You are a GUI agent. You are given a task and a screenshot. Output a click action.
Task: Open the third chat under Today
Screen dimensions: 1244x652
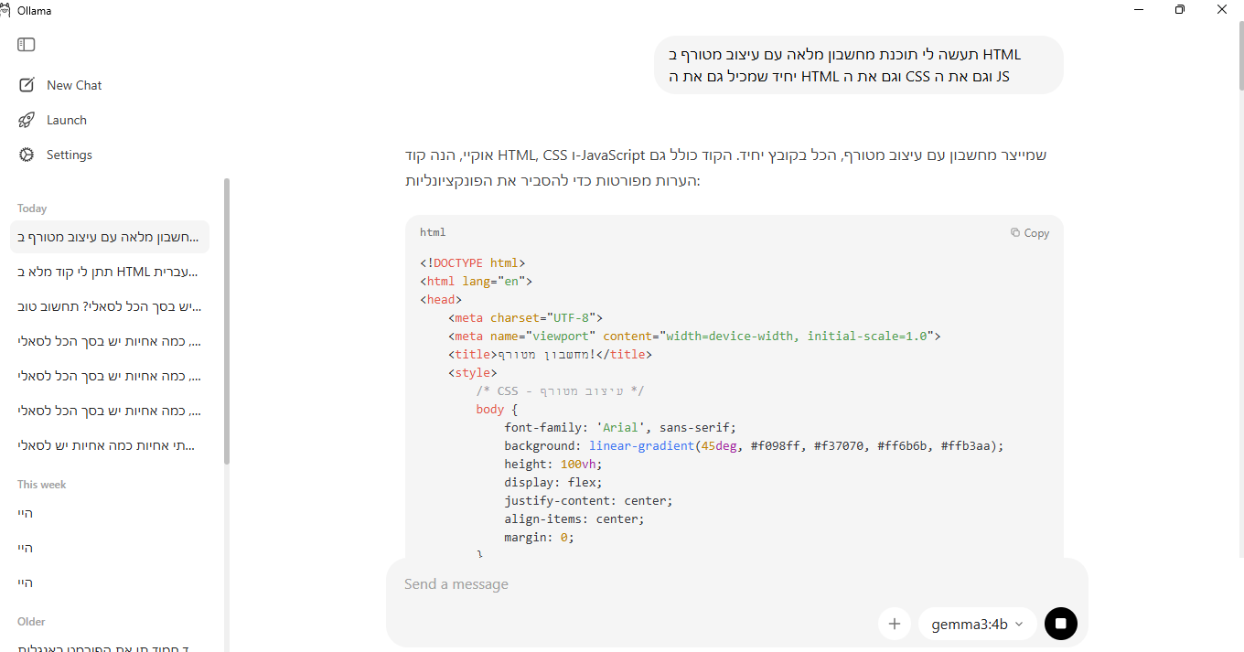point(109,306)
